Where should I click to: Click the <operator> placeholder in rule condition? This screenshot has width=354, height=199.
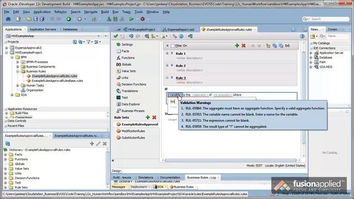(200, 95)
